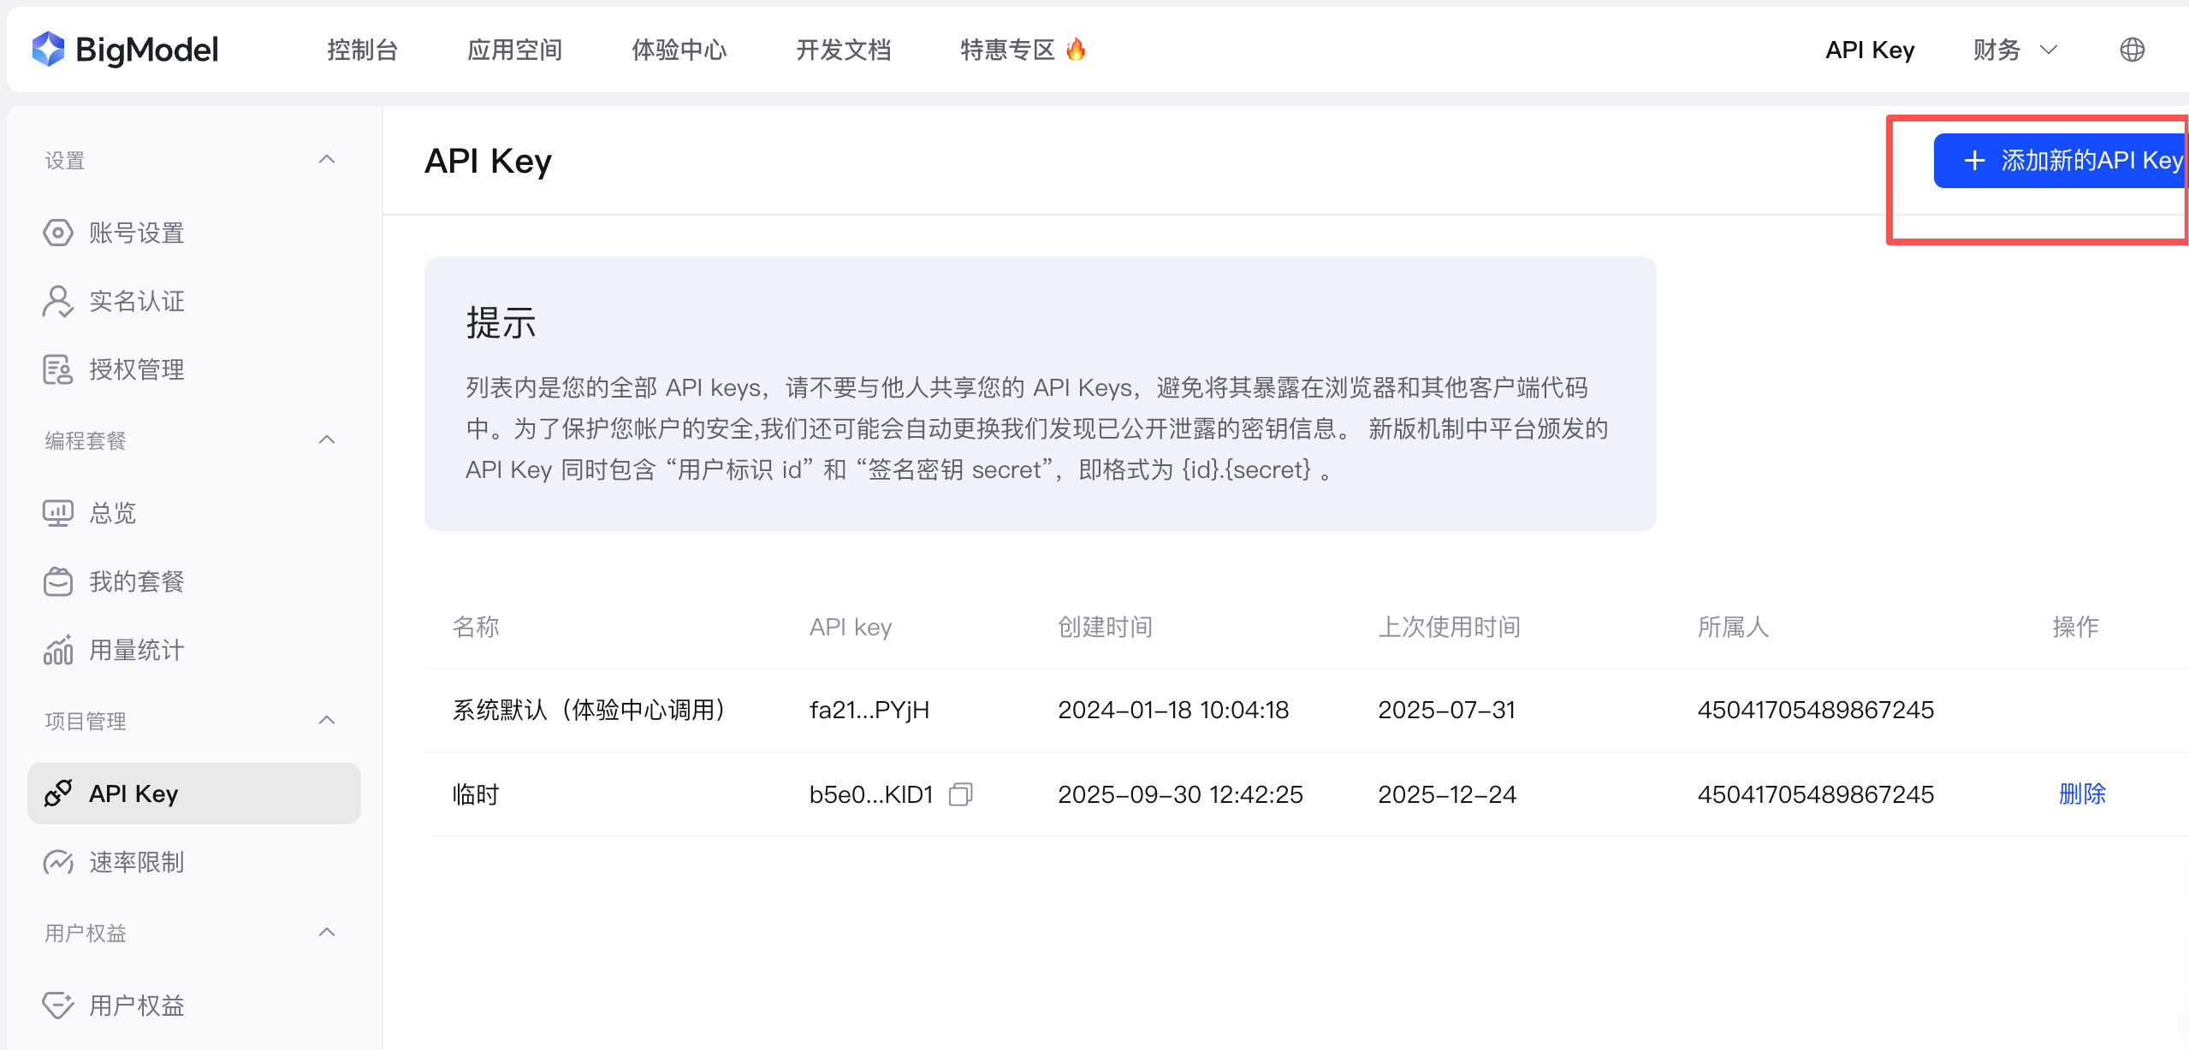Open 用户权益 sidebar item

coord(137,1006)
